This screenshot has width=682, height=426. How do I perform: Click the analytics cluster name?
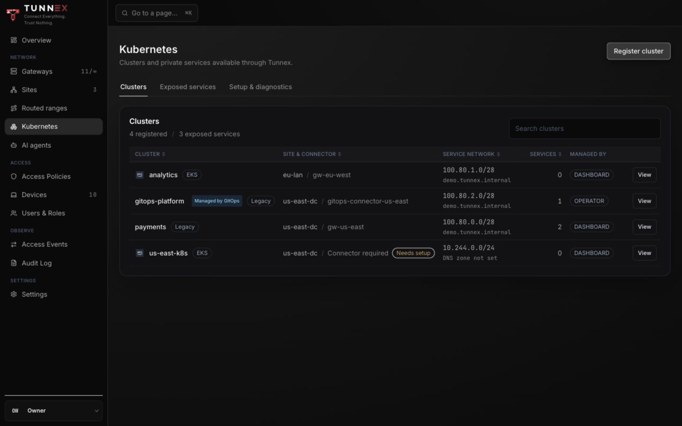click(x=163, y=175)
